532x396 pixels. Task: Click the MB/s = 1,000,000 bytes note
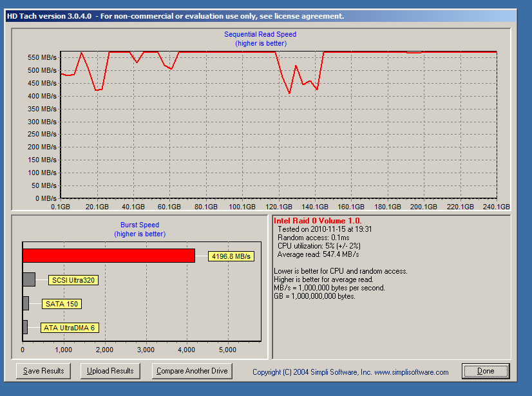pos(330,288)
